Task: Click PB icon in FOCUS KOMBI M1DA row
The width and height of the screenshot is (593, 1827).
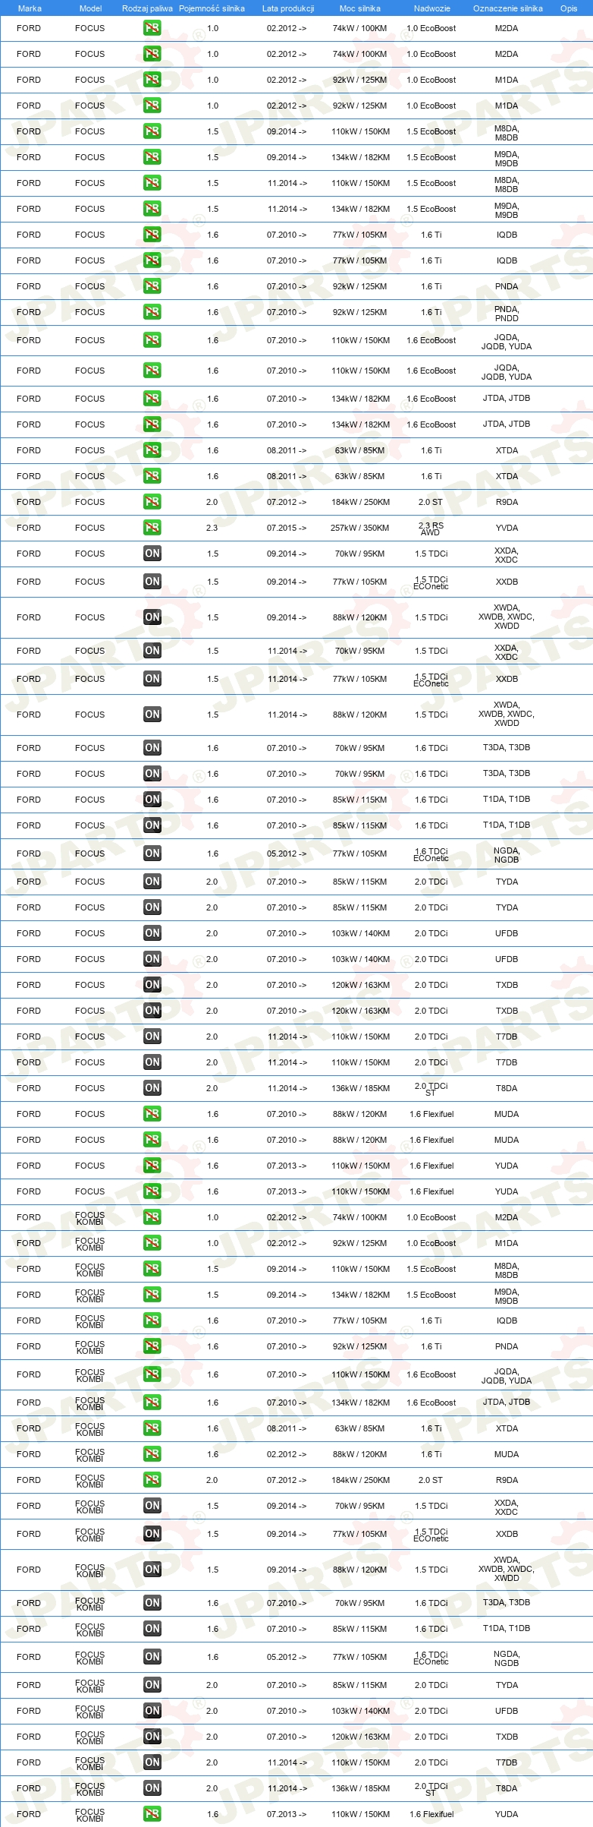Action: coord(152,1243)
